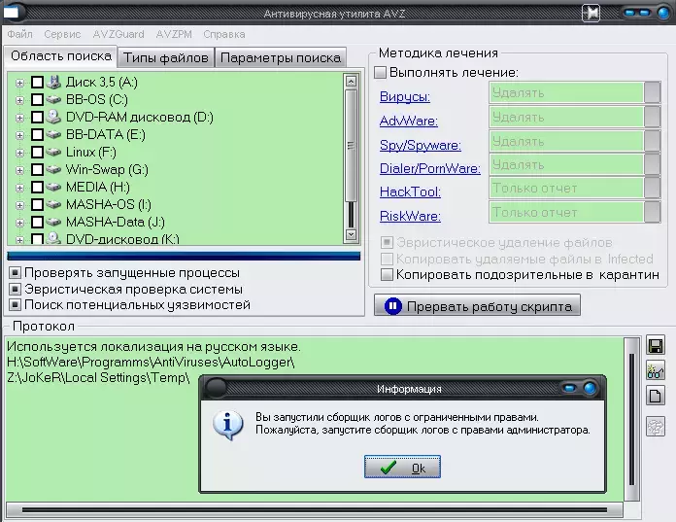Viewport: 676px width, 522px height.
Task: Expand the BB-OS (C:) tree node
Action: [19, 100]
